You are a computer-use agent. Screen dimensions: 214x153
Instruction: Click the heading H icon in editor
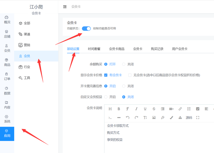110,109
